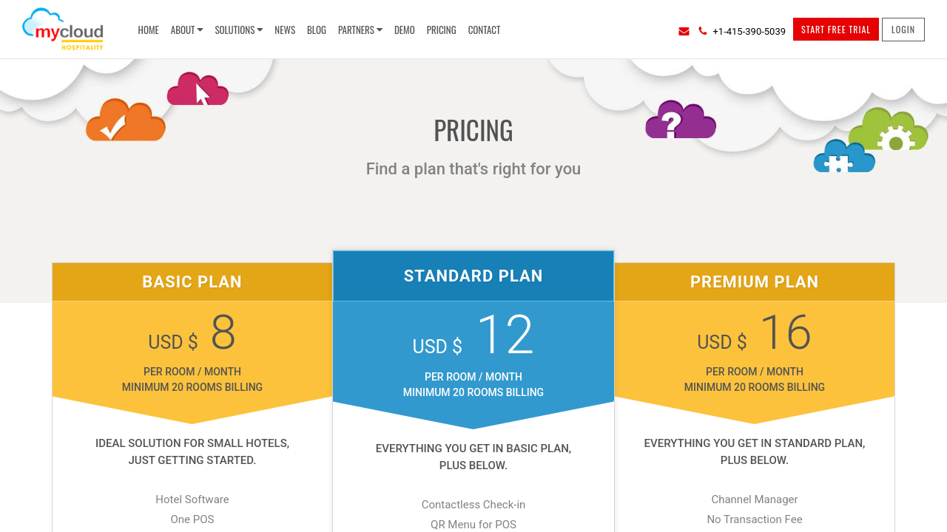947x532 pixels.
Task: Click the phone icon next to the number
Action: (701, 30)
